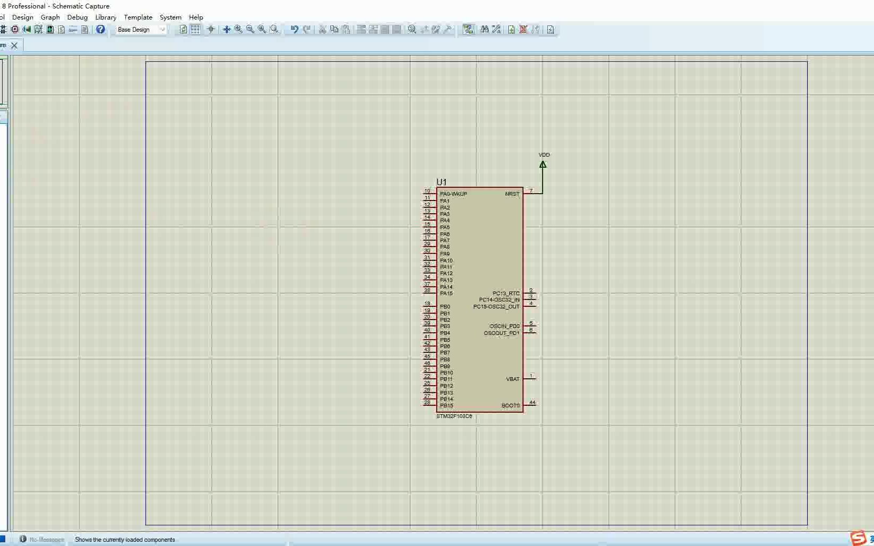Remove the current sheet
Image resolution: width=874 pixels, height=546 pixels.
523,30
